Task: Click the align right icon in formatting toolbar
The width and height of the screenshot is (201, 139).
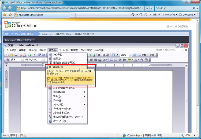Action: point(95,60)
